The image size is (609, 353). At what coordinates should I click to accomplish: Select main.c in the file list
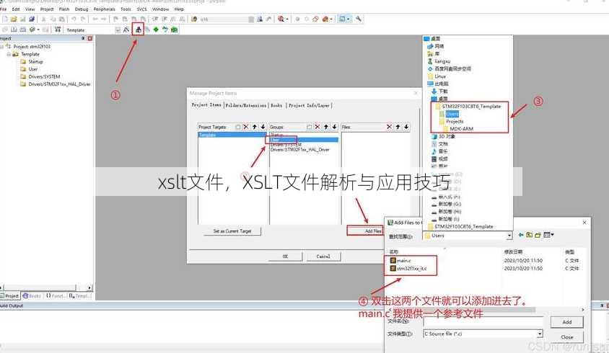(x=400, y=261)
